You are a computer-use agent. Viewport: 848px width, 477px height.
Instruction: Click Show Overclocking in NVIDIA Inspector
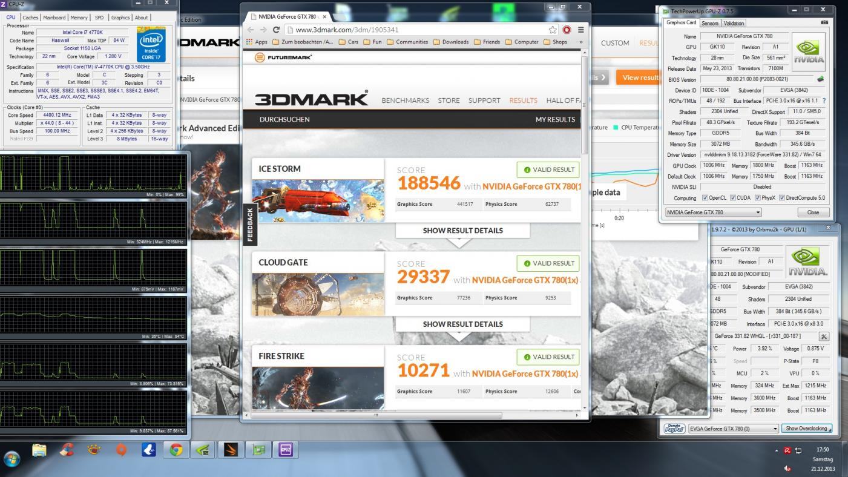click(806, 429)
